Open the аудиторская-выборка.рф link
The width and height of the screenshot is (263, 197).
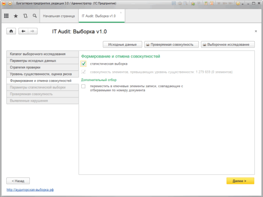[30, 190]
